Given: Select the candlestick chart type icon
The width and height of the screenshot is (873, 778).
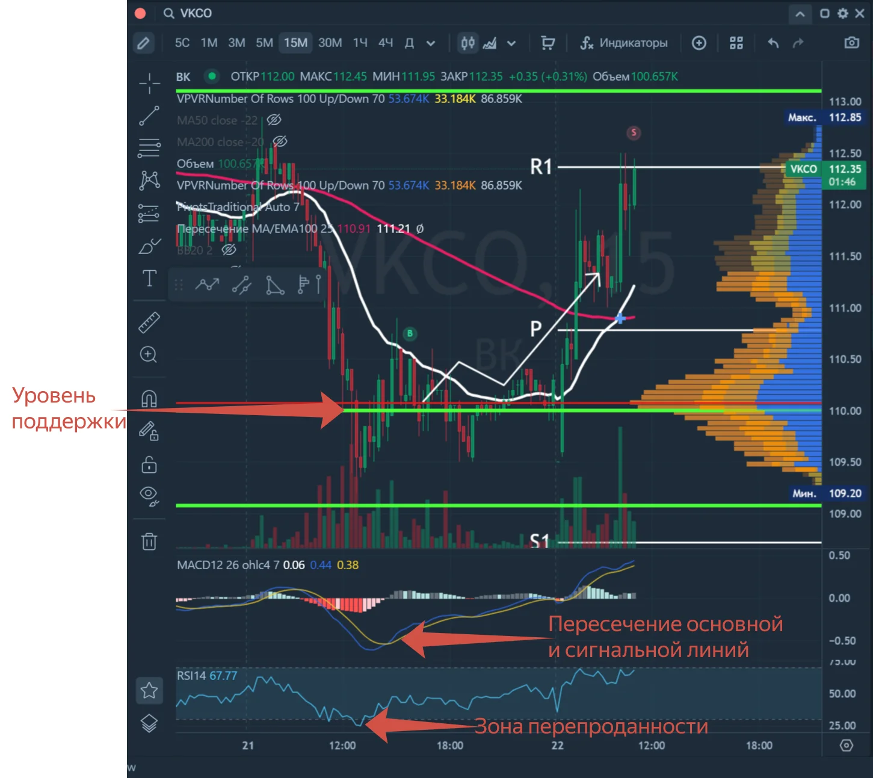Looking at the screenshot, I should coord(467,43).
